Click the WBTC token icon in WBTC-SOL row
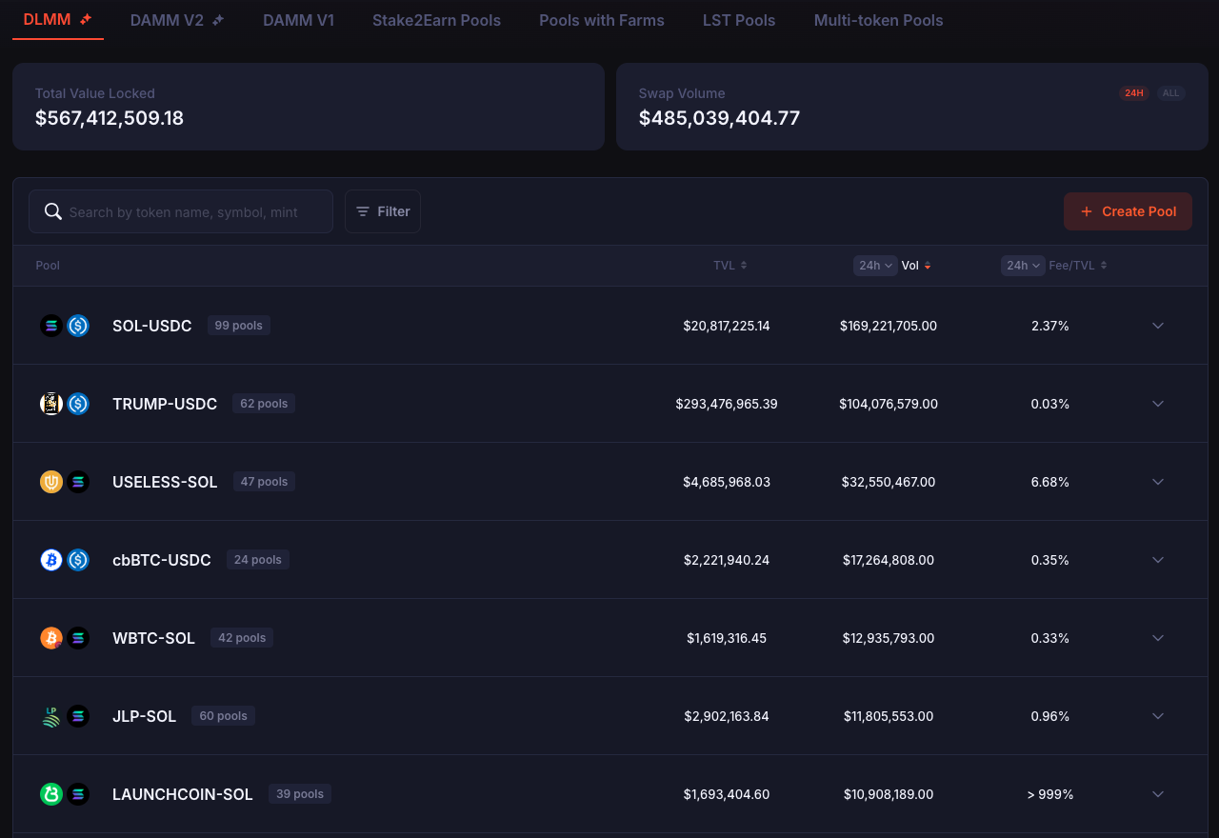This screenshot has width=1219, height=838. coord(51,638)
